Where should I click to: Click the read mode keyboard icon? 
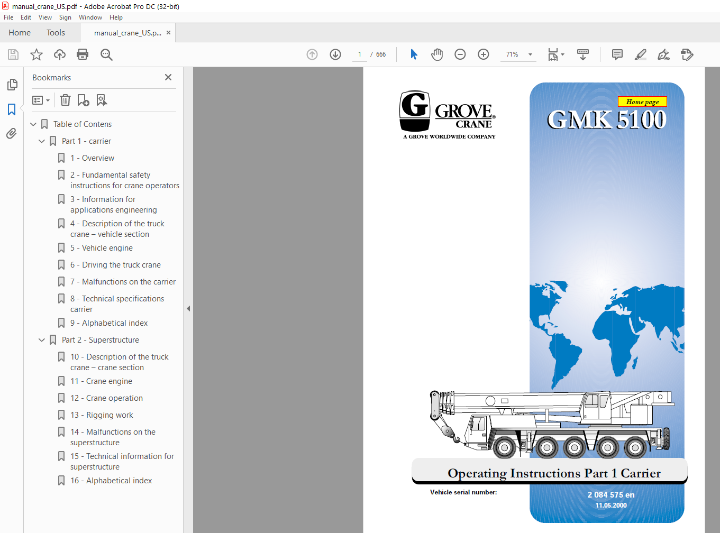(x=583, y=54)
